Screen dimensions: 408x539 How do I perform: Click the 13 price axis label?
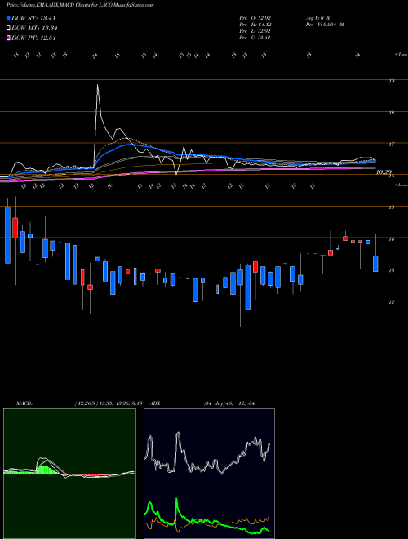391,270
